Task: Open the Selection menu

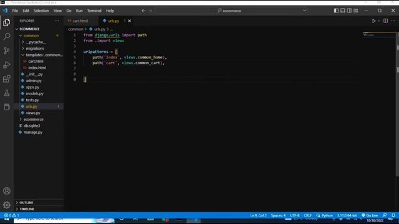Action: (x=41, y=11)
